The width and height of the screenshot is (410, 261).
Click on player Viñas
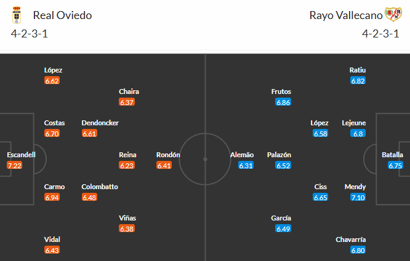coord(127,218)
